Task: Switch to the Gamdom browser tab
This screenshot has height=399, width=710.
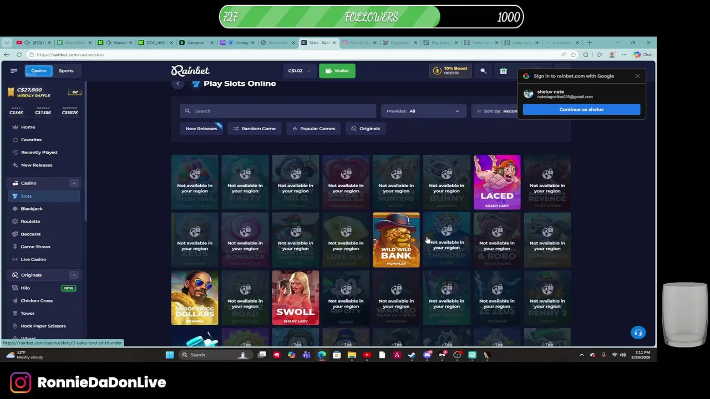Action: (195, 43)
